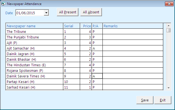Click the vertical scrollbar thumb
175x110 pixels.
(x=168, y=30)
